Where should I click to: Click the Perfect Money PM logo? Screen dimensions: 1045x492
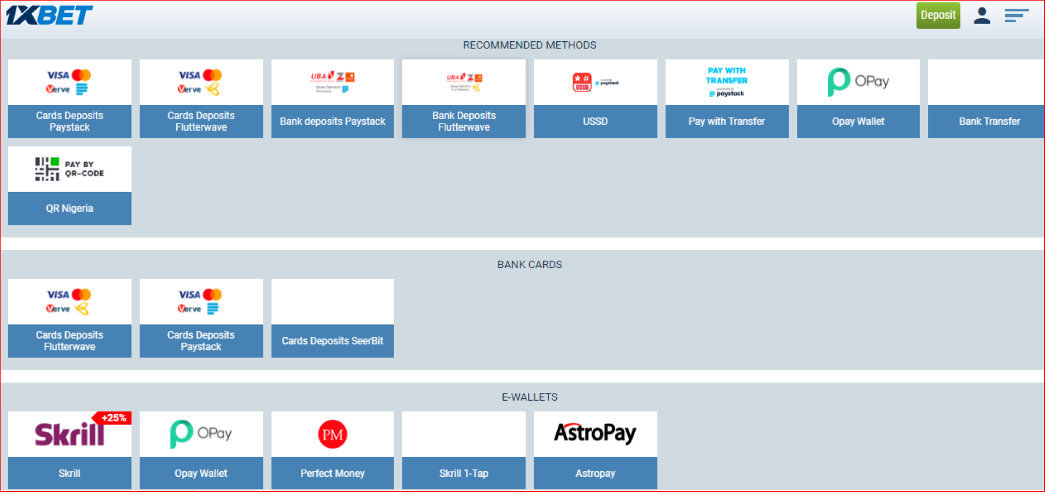tap(333, 434)
